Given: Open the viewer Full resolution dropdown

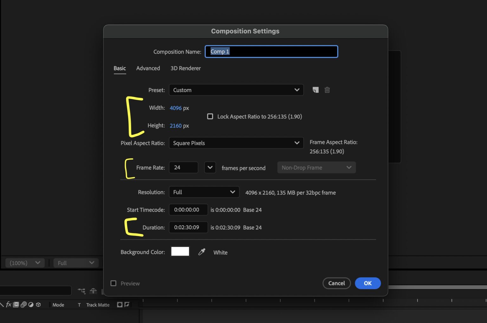Looking at the screenshot, I should [76, 263].
